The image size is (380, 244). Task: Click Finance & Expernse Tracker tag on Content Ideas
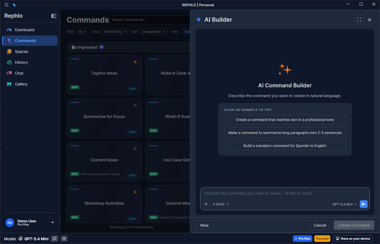100,174
